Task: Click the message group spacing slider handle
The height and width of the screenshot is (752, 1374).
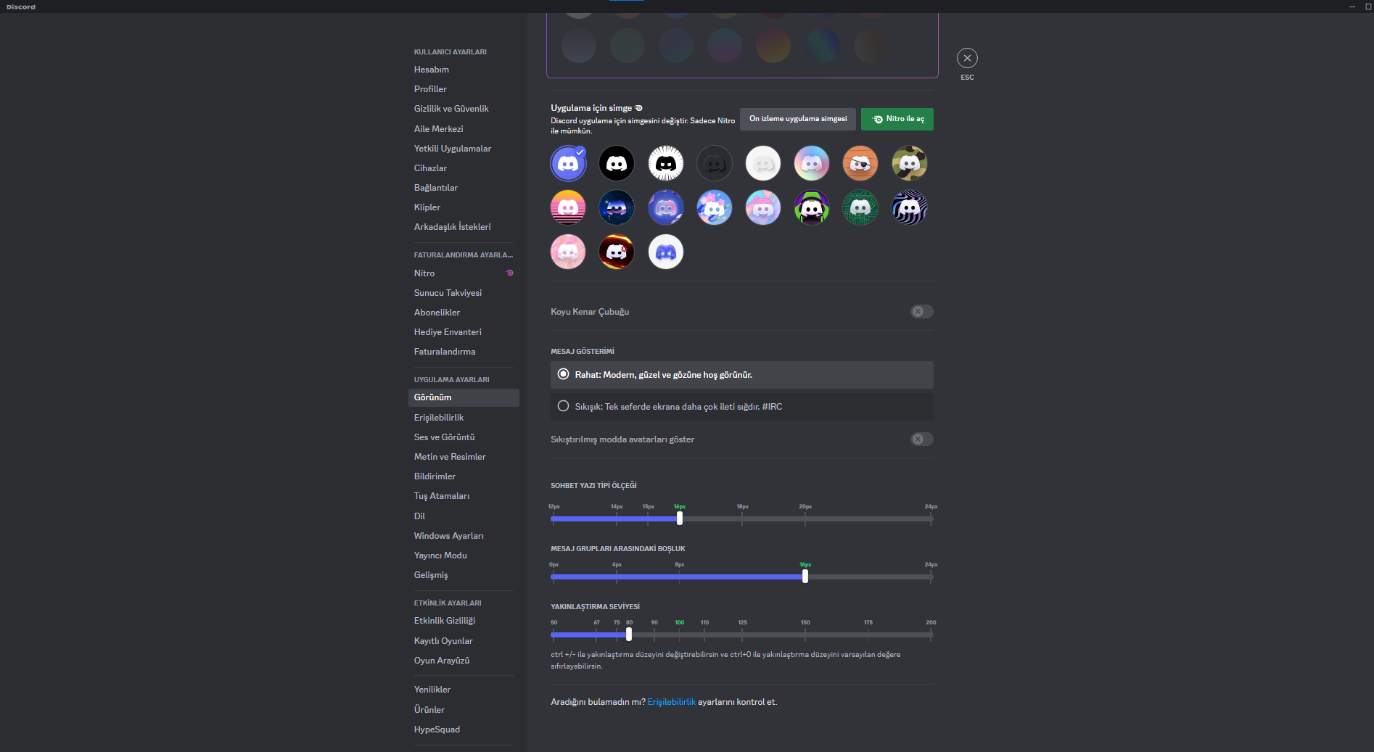Action: pyautogui.click(x=805, y=577)
